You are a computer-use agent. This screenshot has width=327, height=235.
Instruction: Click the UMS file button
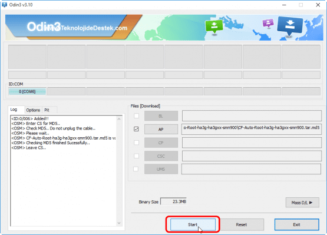coord(161,169)
